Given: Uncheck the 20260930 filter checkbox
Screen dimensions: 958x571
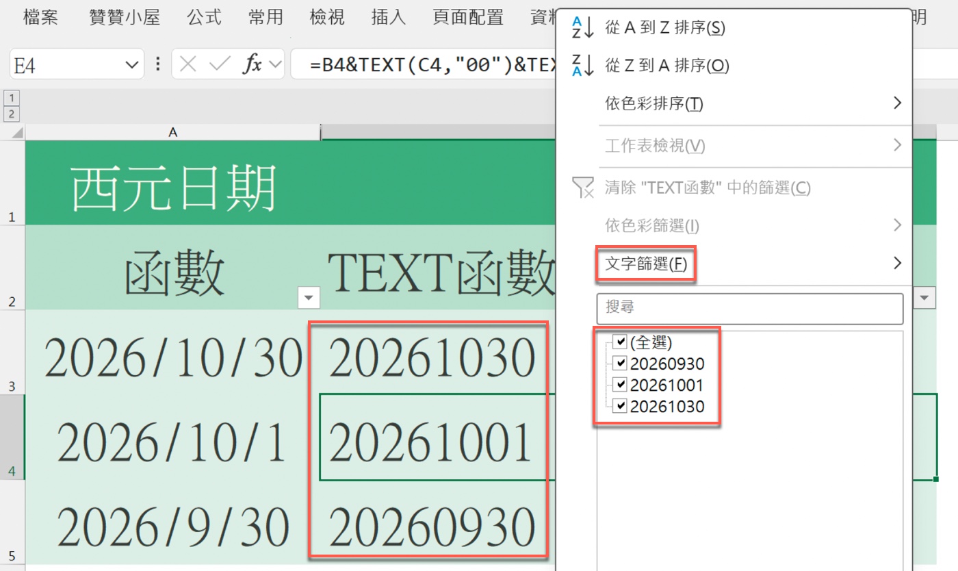Looking at the screenshot, I should click(x=620, y=364).
